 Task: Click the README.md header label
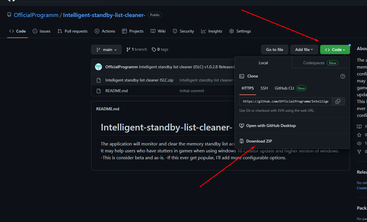[x=108, y=109]
